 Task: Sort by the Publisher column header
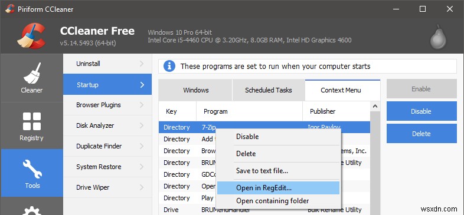(x=336, y=111)
